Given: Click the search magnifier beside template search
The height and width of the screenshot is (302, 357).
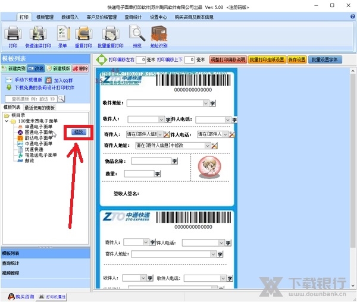Looking at the screenshot, I should coord(61,99).
